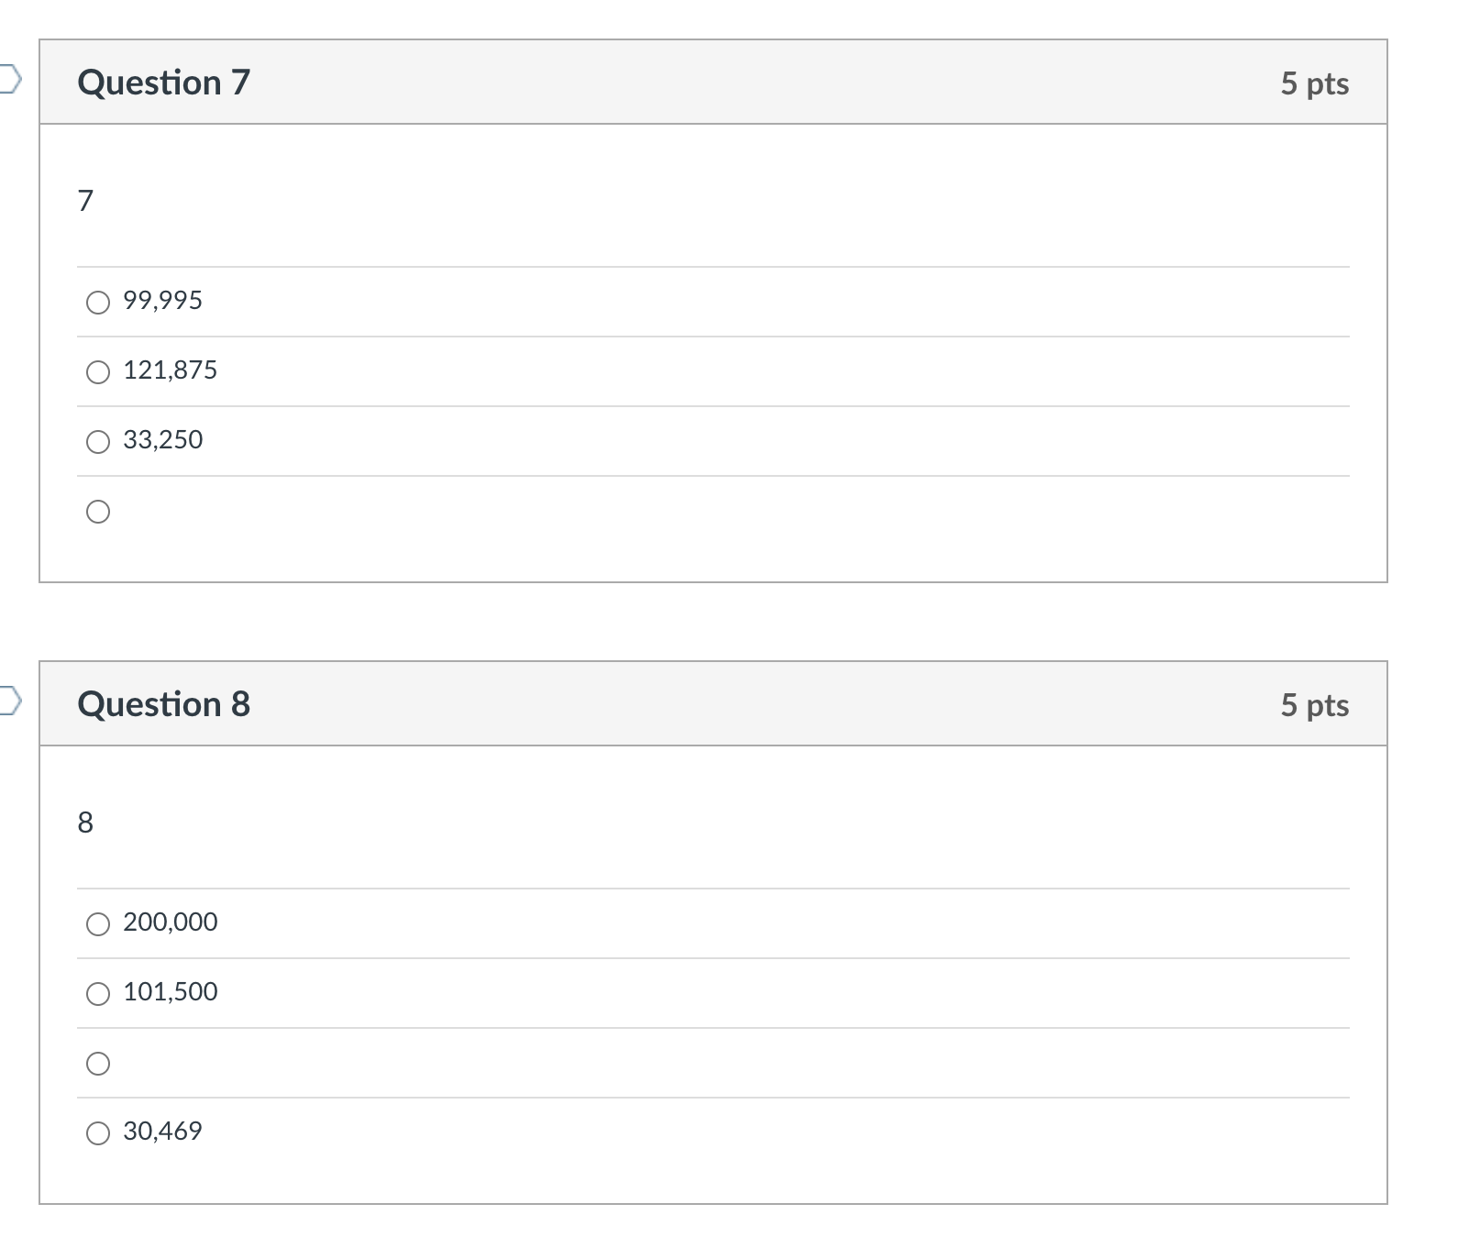
Task: Click the 200,000 answer label text
Action: [171, 922]
